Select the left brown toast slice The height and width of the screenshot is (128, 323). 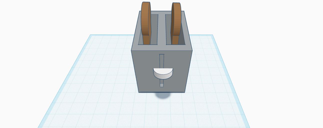pos(146,20)
